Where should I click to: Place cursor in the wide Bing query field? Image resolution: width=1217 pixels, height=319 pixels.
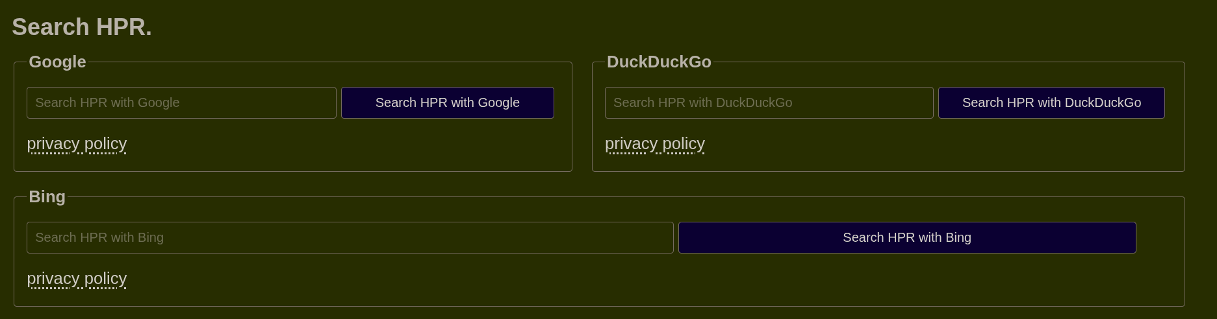click(350, 237)
